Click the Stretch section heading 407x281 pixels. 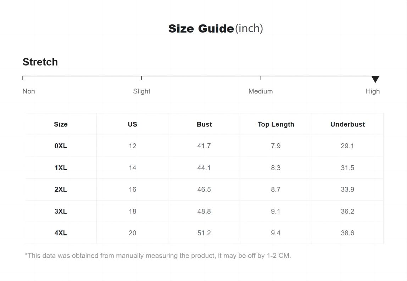pos(40,62)
